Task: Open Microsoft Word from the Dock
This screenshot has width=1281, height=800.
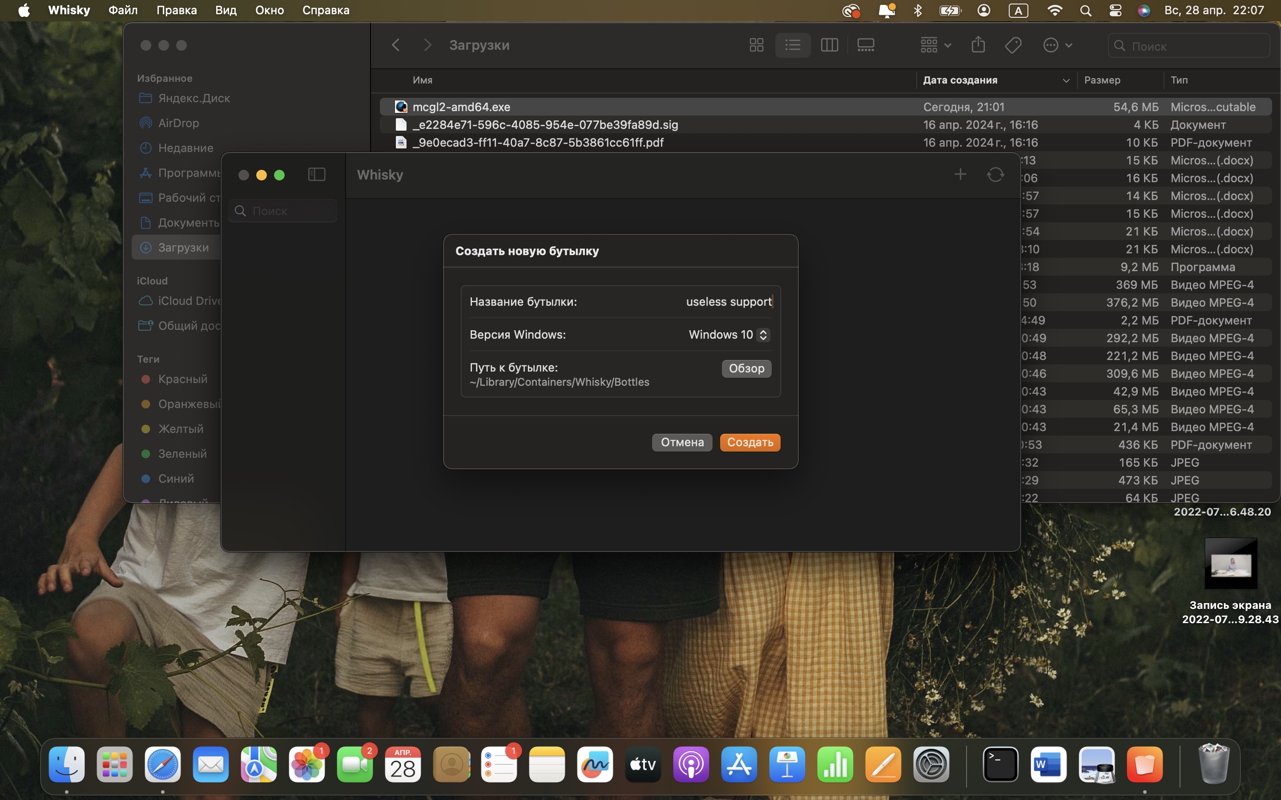Action: tap(1048, 764)
